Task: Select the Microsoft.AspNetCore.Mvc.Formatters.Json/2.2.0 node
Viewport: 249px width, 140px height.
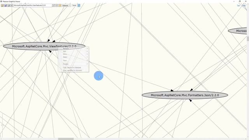Action: pos(185,95)
